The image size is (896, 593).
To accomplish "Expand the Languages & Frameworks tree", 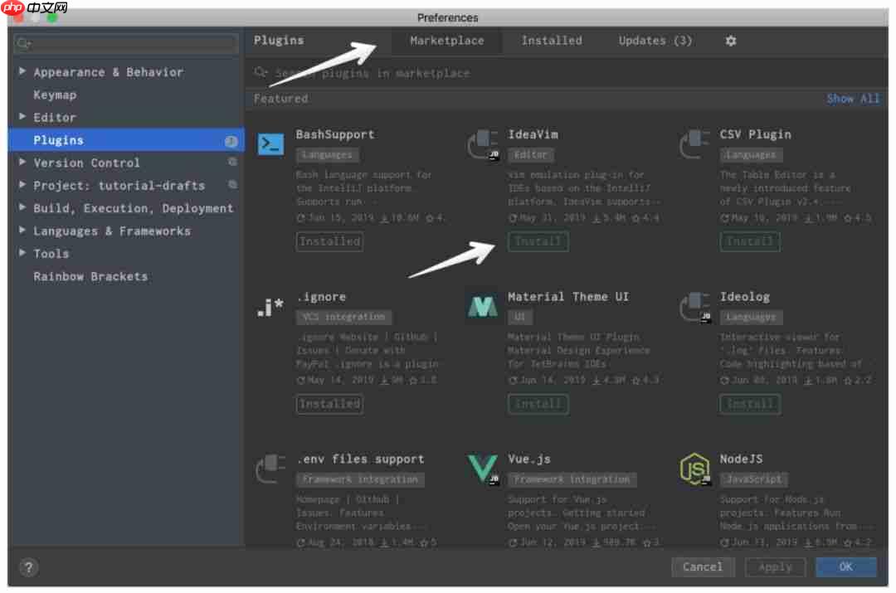I will (22, 231).
